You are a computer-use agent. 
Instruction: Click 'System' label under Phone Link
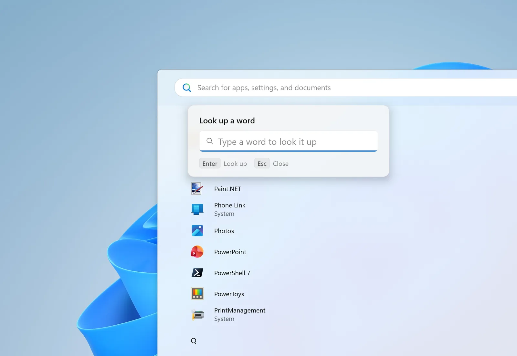click(224, 214)
